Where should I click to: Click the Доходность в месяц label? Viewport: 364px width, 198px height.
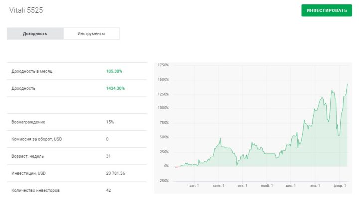coord(32,71)
